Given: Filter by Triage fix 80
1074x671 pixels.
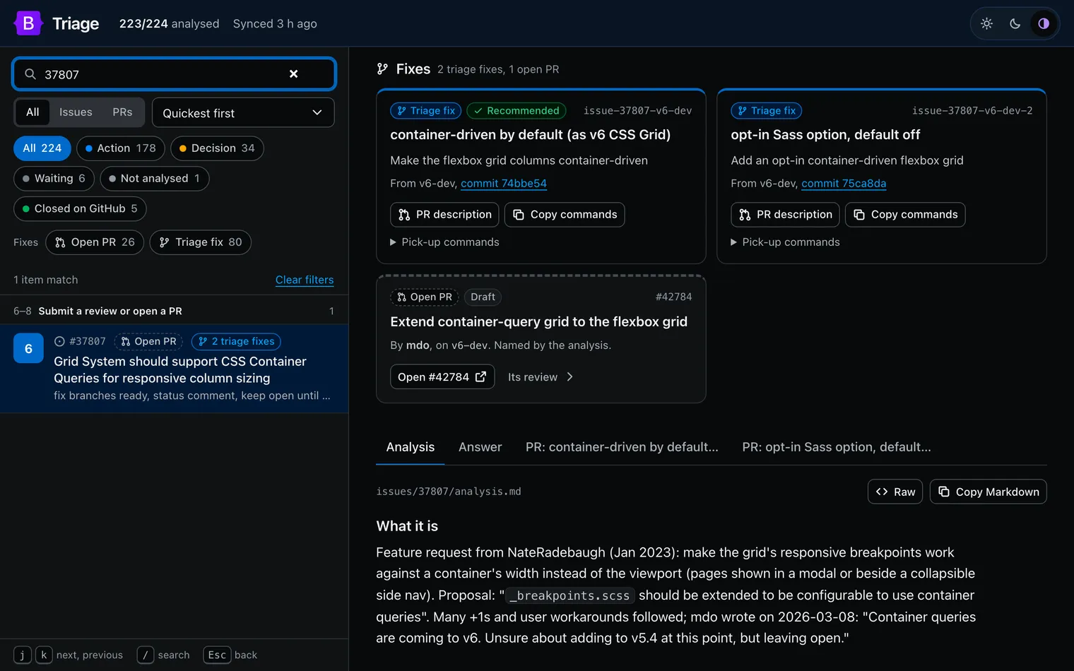Looking at the screenshot, I should tap(201, 242).
